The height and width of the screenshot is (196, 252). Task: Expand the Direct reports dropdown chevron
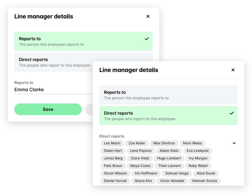[234, 143]
